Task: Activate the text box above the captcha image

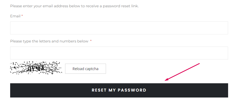Action: point(119,53)
